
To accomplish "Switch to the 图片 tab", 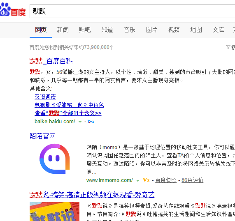I will [x=151, y=30].
